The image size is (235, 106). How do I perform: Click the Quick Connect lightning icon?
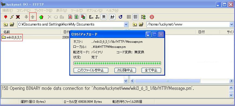[x=12, y=17]
